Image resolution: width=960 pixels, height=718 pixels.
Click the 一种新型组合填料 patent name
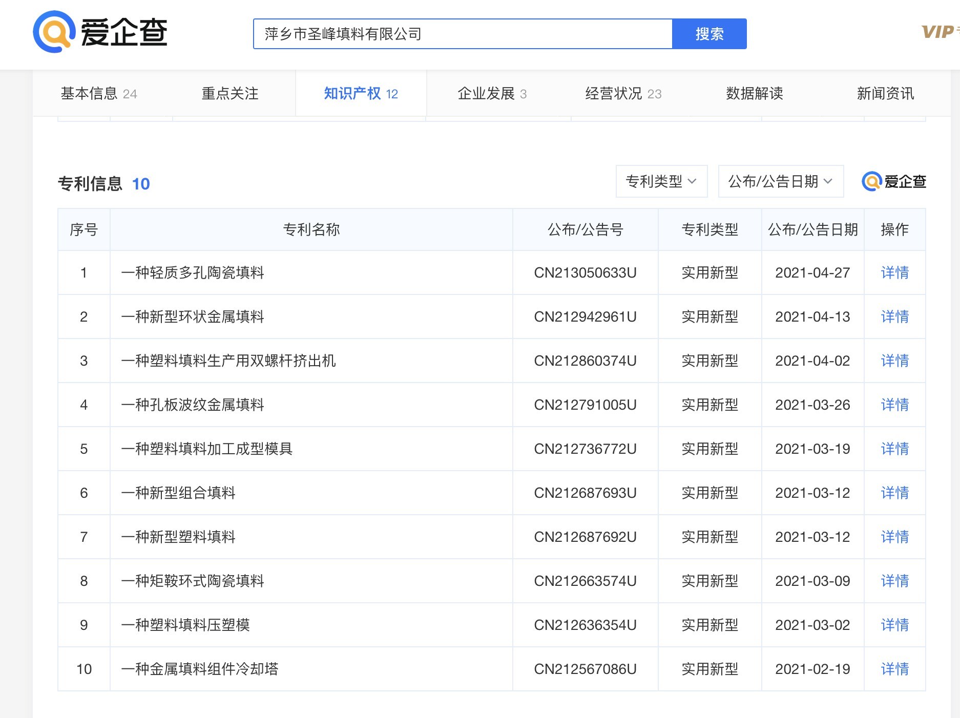click(178, 493)
